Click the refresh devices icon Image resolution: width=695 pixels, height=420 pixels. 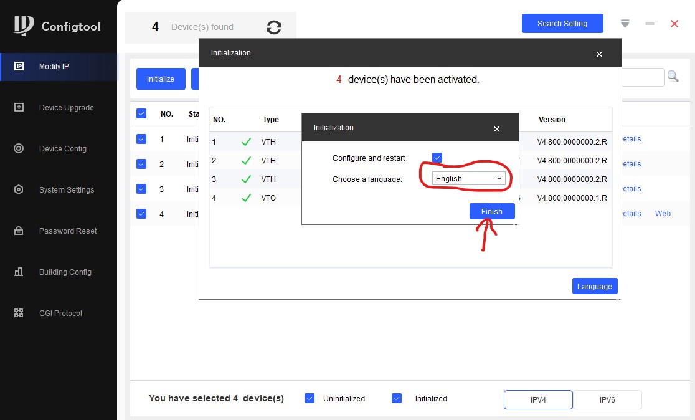coord(273,27)
